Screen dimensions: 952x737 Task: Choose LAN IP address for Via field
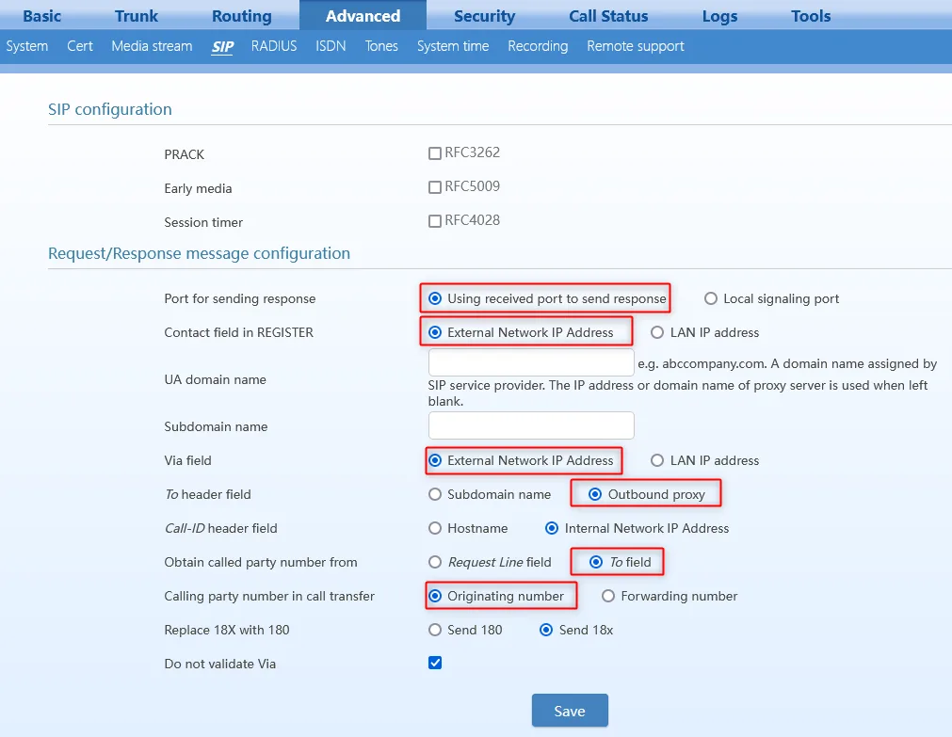(657, 460)
